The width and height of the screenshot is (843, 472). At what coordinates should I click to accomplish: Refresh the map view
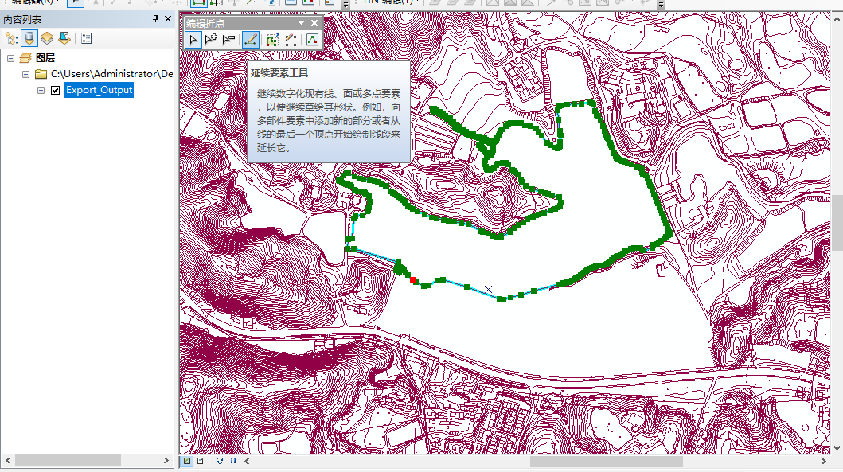coord(220,461)
